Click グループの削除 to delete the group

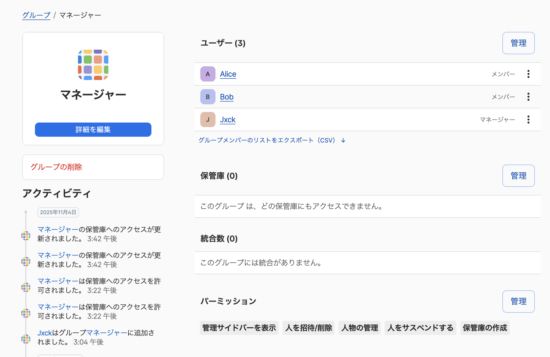56,167
